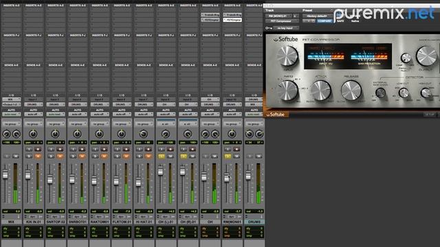This screenshot has height=247, width=440.
Task: Select the KIK IN.01 track name
Action: (33, 222)
